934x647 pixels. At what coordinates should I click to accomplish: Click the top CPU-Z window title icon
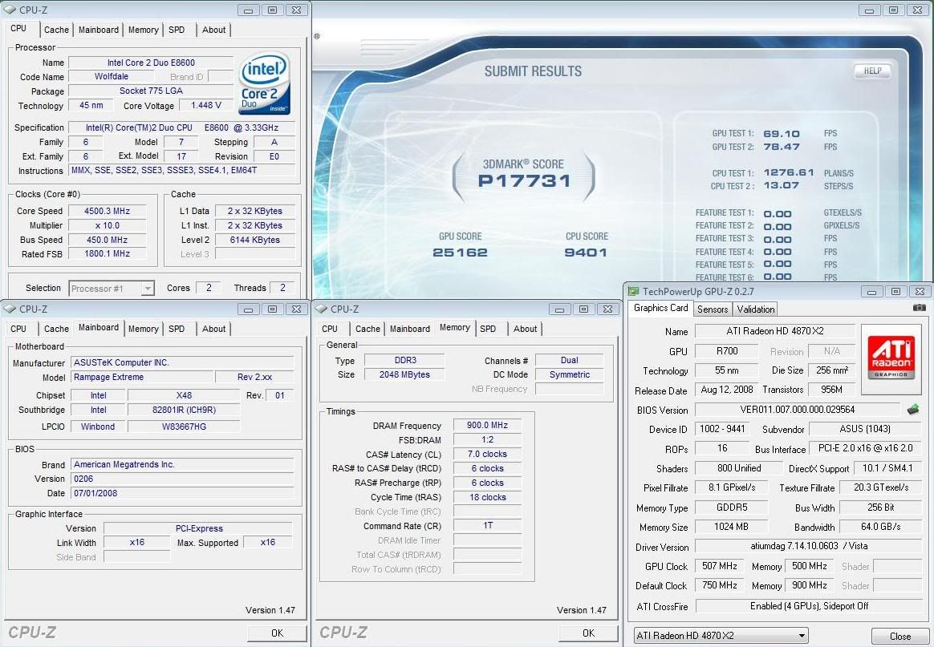(x=10, y=10)
